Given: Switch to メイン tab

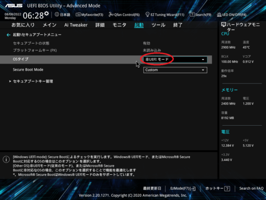Looking at the screenshot, I should [x=50, y=25].
